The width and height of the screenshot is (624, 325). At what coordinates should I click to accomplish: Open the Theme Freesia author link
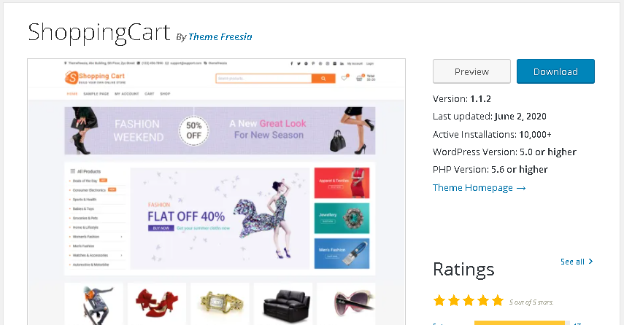(220, 37)
